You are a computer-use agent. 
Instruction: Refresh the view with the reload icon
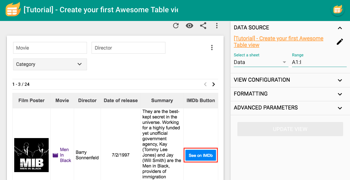tap(176, 26)
